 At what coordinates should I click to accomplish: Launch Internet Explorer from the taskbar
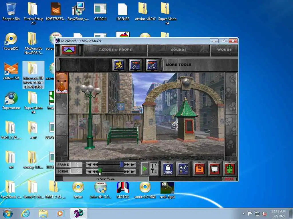(25, 213)
